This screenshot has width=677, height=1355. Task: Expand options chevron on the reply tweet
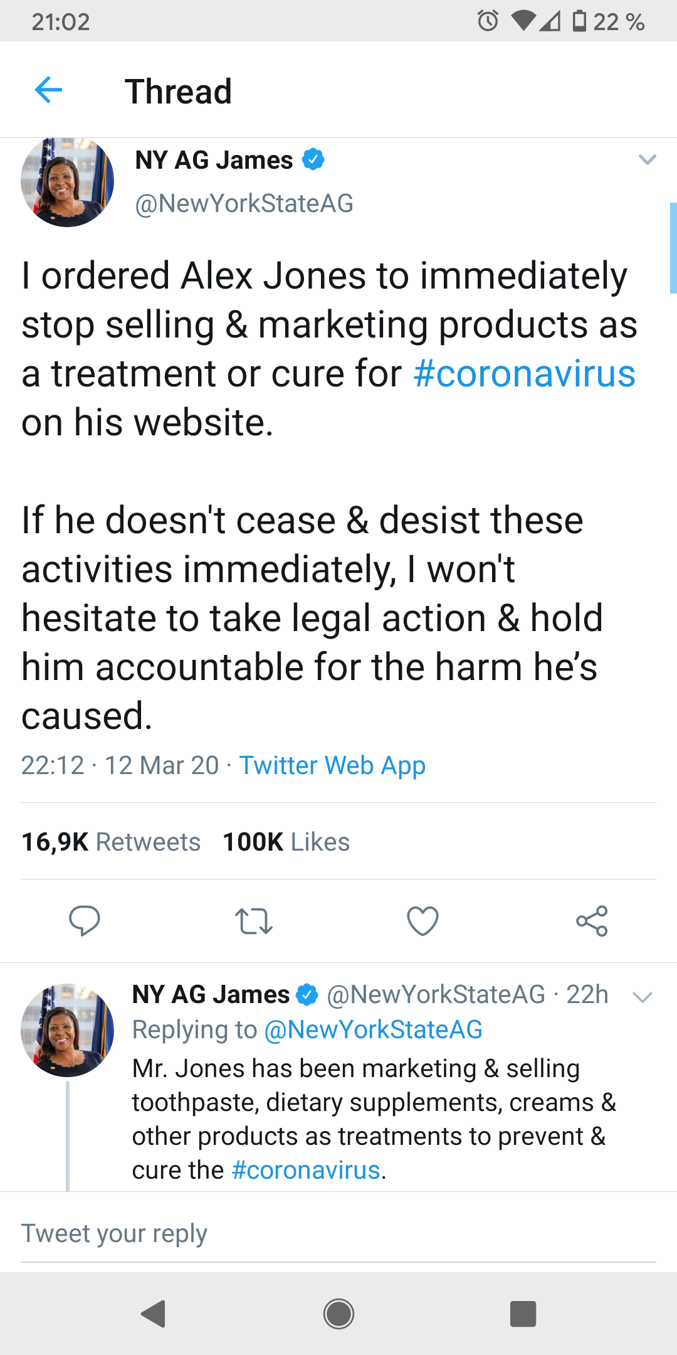tap(643, 997)
